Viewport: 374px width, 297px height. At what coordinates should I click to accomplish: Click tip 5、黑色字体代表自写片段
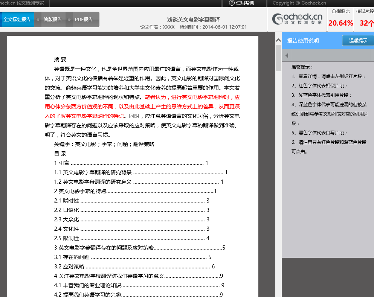319,133
